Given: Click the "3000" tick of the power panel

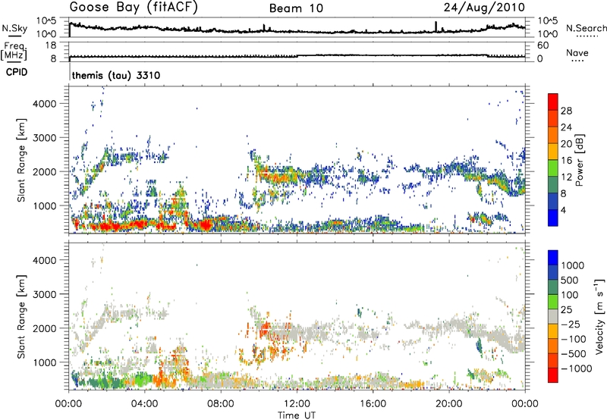Looking at the screenshot, I should pyautogui.click(x=45, y=138).
